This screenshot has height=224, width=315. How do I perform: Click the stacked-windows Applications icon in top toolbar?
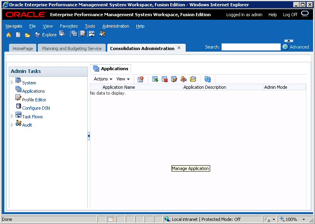point(75,34)
